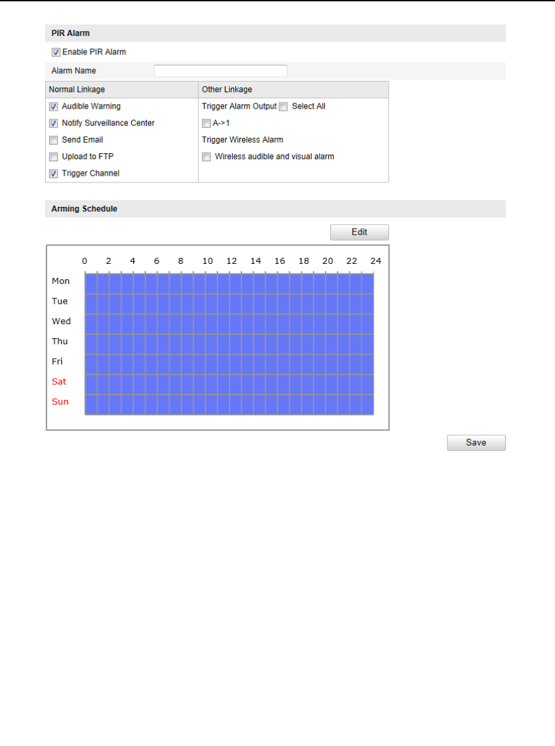Select the Sun schedule bar
This screenshot has height=746, width=555.
229,405
